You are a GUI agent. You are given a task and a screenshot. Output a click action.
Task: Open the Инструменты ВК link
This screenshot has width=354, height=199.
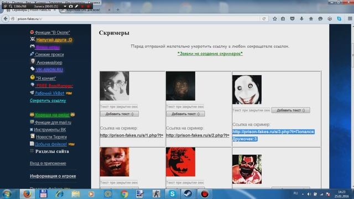pos(50,129)
